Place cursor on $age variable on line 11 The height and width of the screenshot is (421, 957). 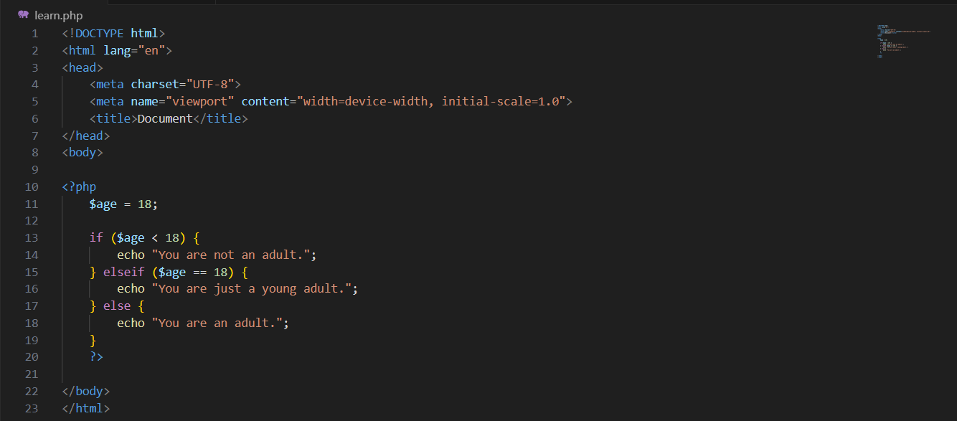click(103, 204)
